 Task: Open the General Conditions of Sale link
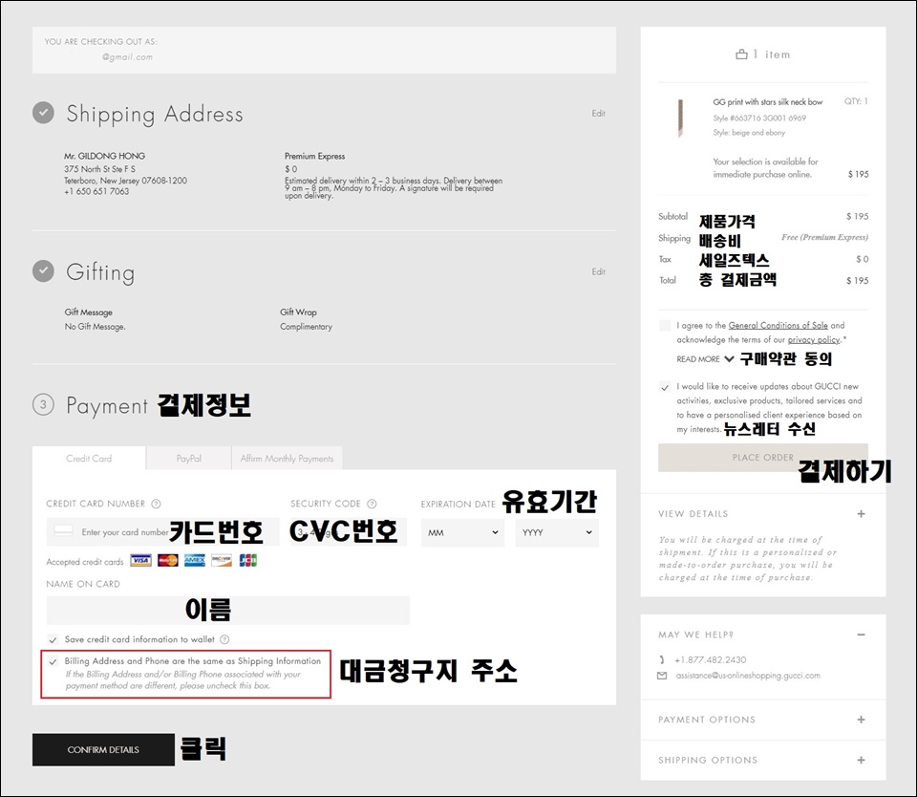[x=778, y=325]
